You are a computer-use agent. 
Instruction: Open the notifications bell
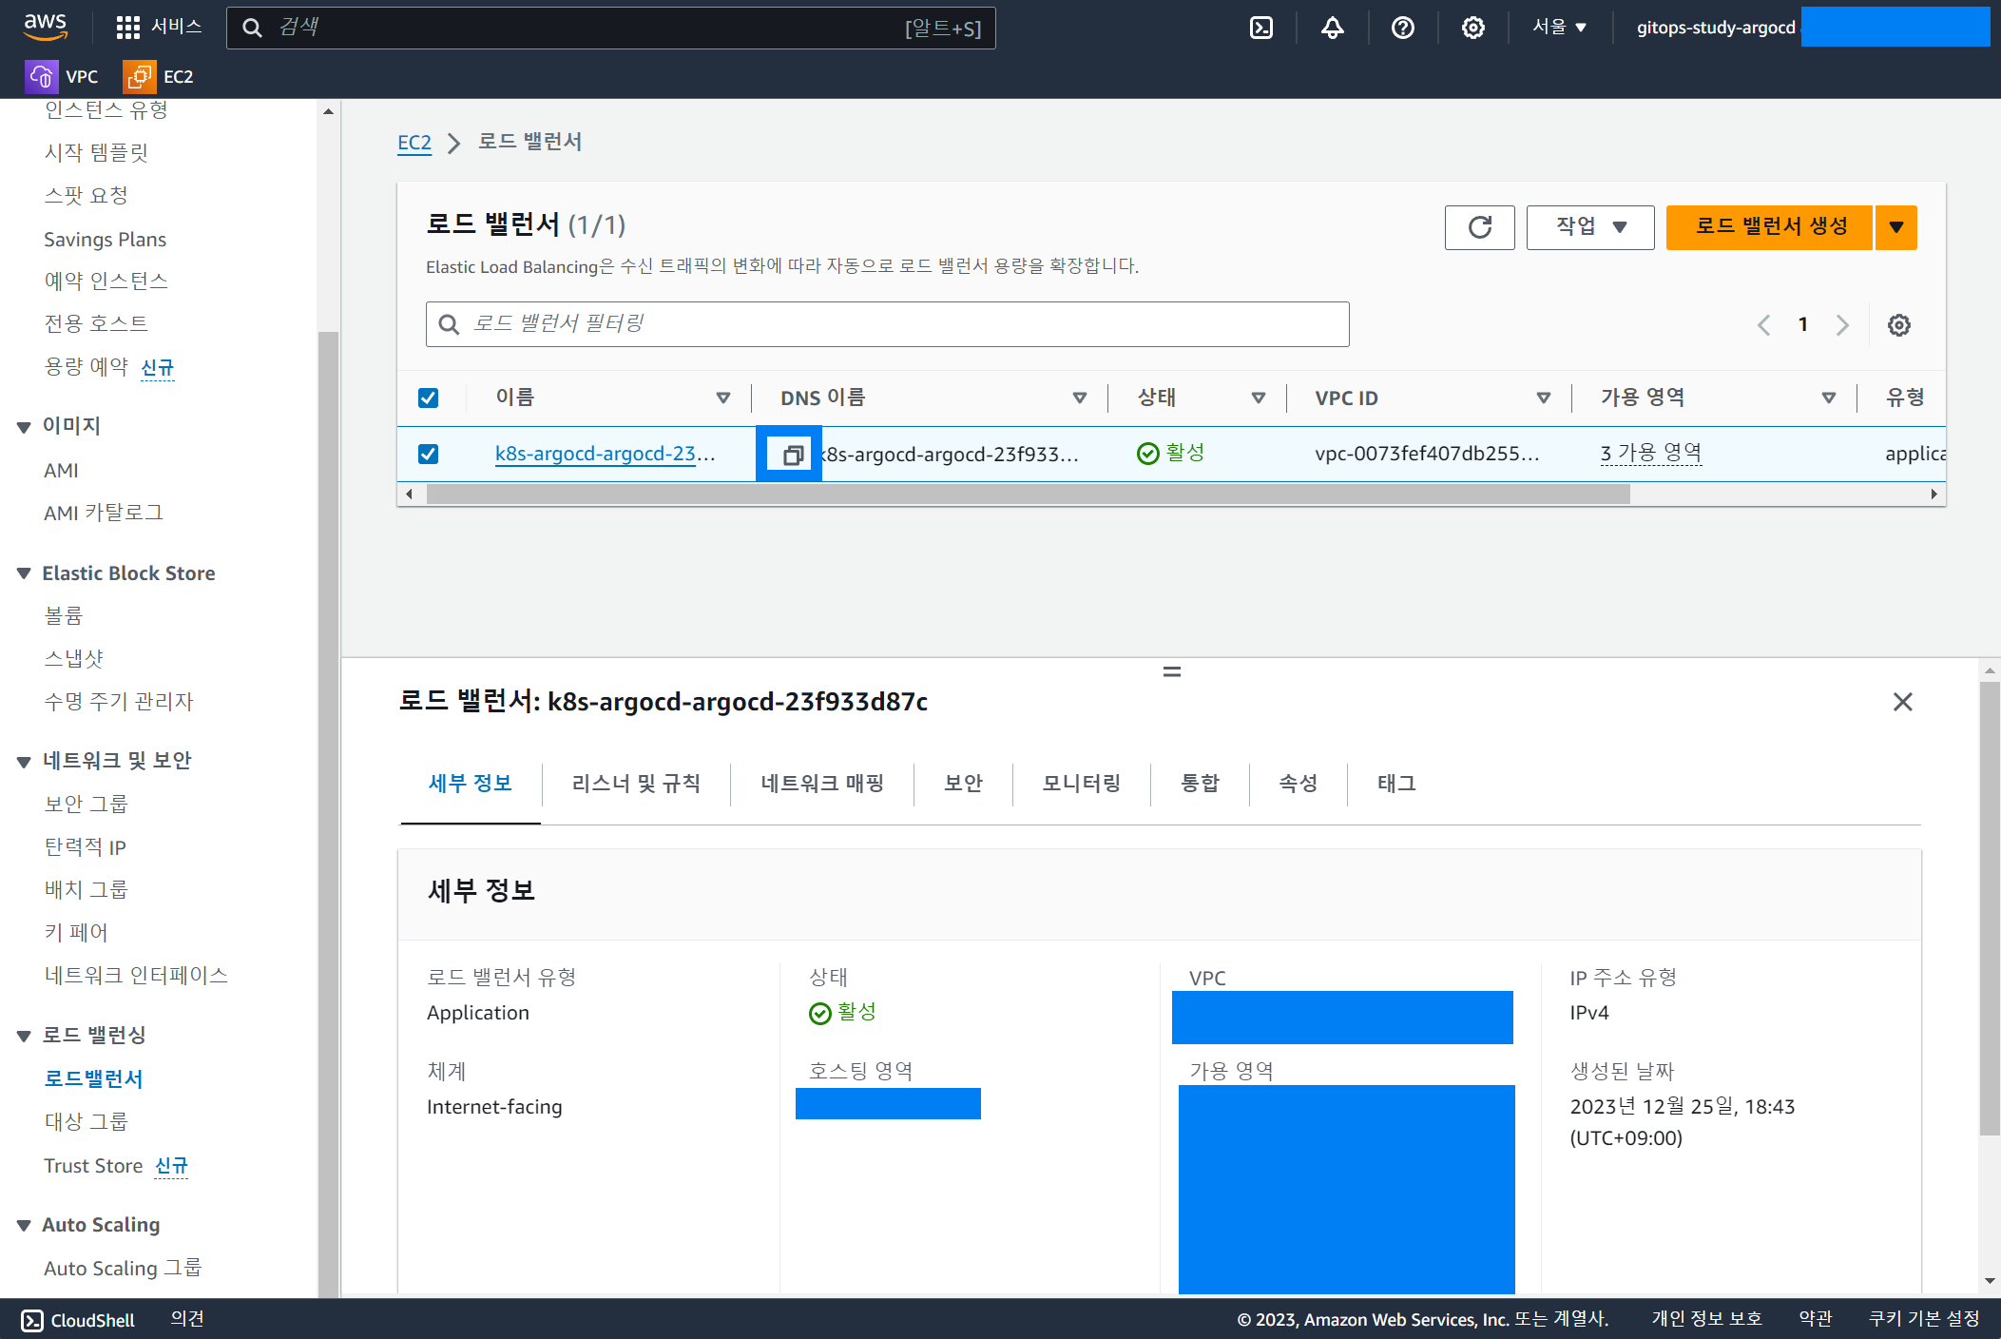pyautogui.click(x=1332, y=28)
